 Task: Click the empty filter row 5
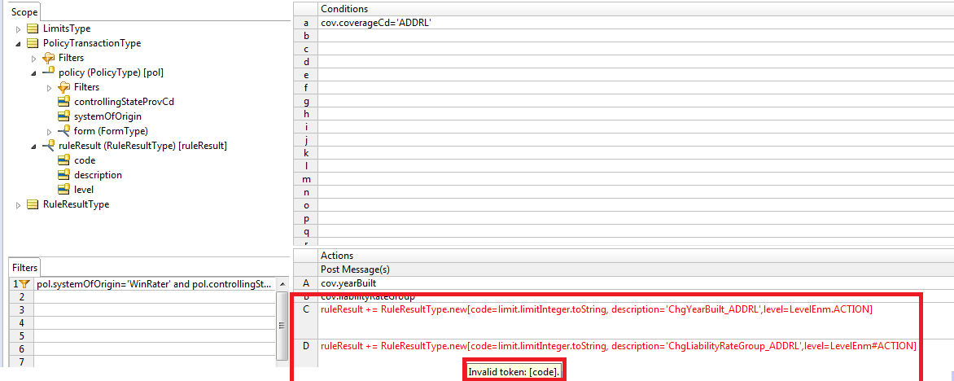155,336
